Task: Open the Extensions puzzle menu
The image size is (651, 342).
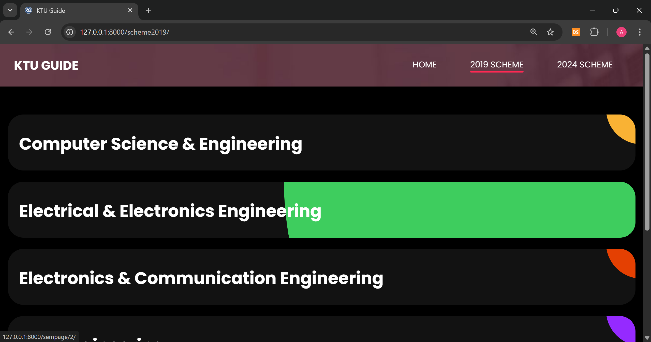Action: pos(594,32)
